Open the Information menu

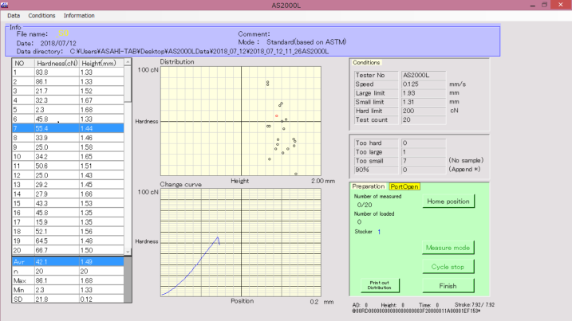click(x=79, y=16)
